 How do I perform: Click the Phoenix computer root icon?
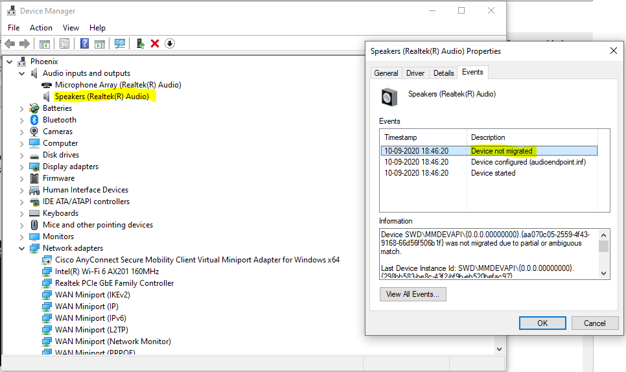22,62
